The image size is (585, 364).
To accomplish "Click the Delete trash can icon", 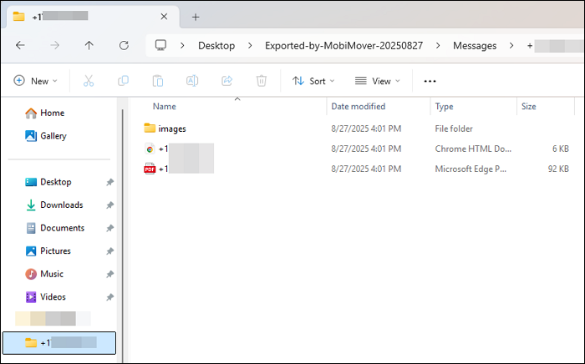I will 262,81.
